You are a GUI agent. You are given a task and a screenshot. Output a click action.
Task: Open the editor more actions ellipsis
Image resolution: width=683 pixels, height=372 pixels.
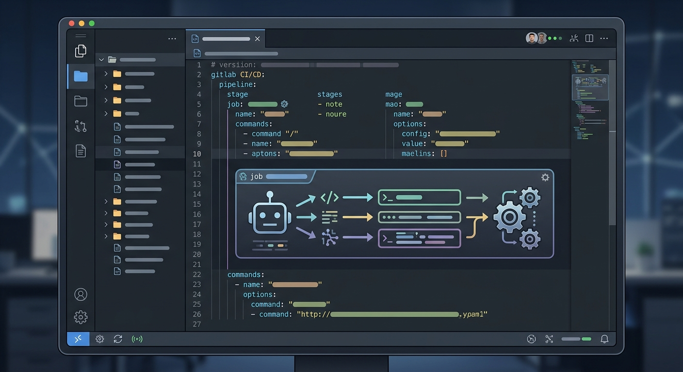(x=604, y=38)
